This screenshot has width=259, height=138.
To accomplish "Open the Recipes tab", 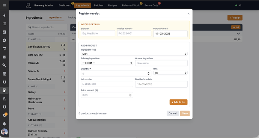I will click(x=113, y=6).
